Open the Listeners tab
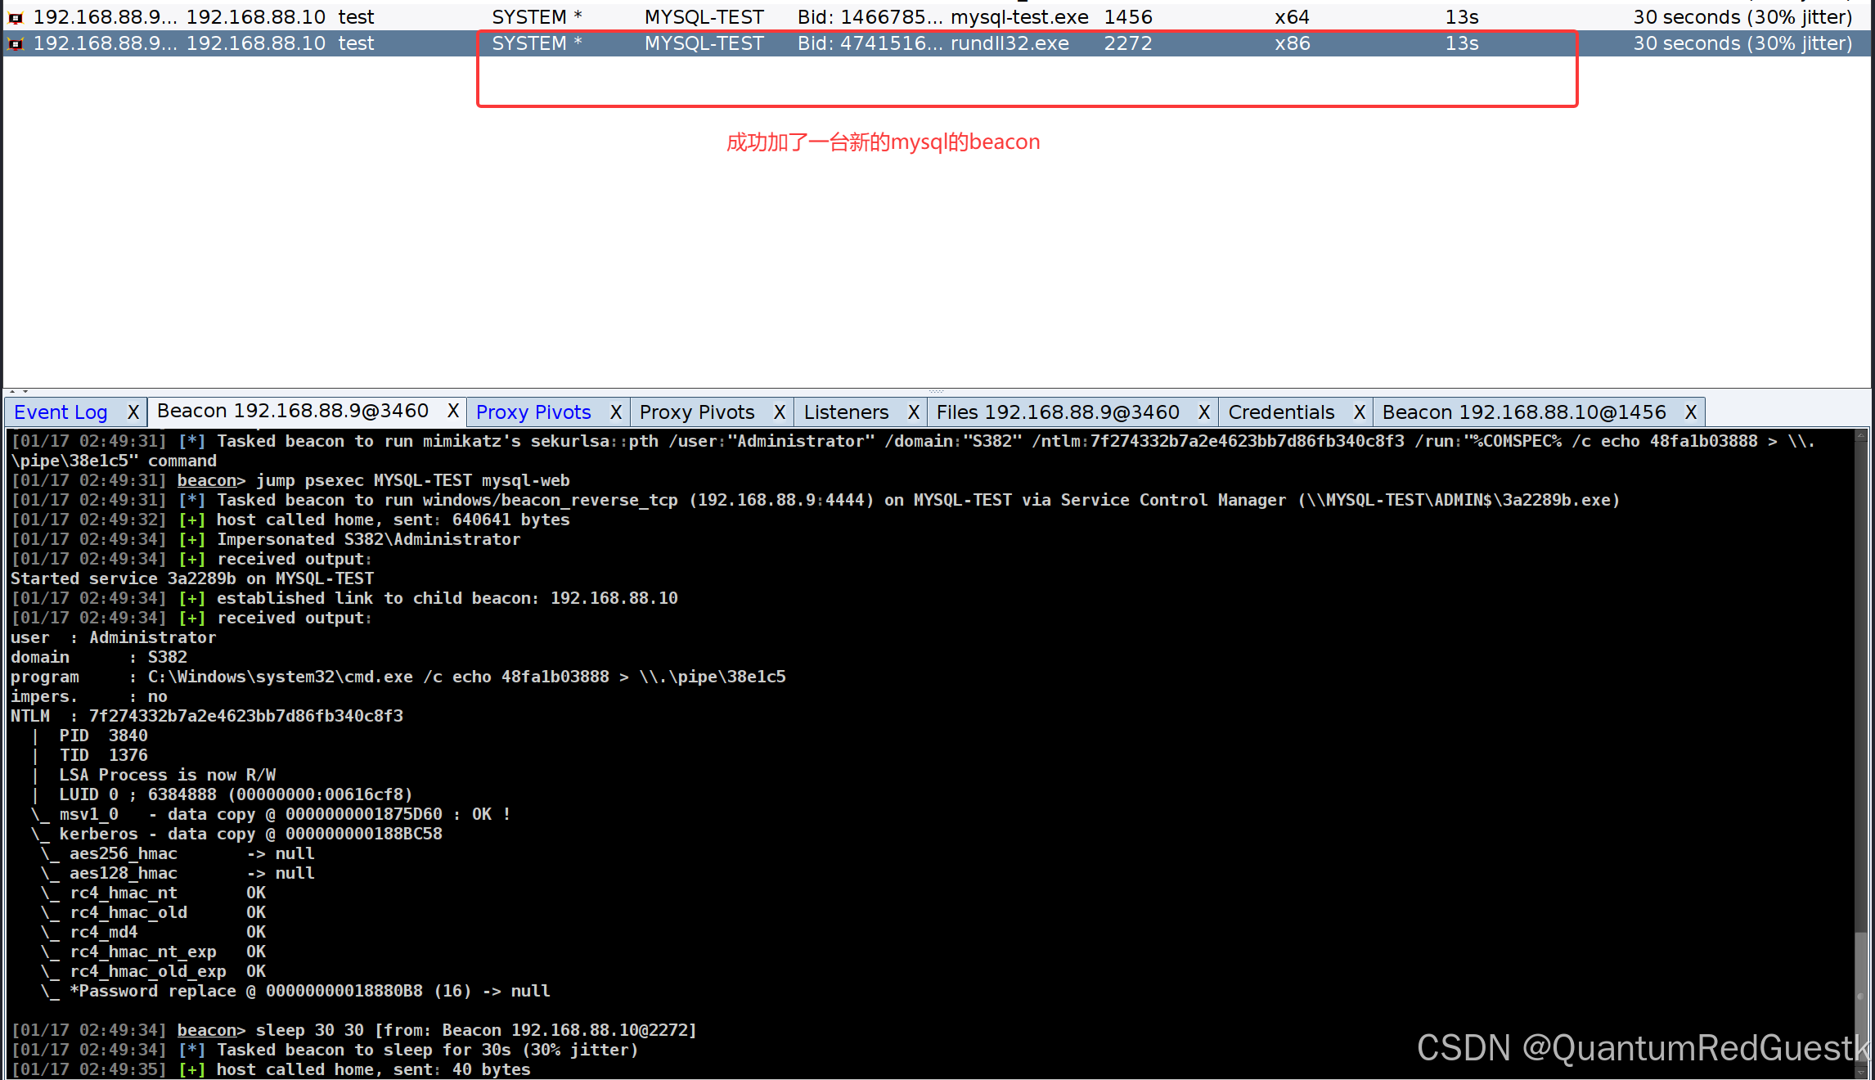Viewport: 1875px width, 1080px height. pyautogui.click(x=846, y=412)
